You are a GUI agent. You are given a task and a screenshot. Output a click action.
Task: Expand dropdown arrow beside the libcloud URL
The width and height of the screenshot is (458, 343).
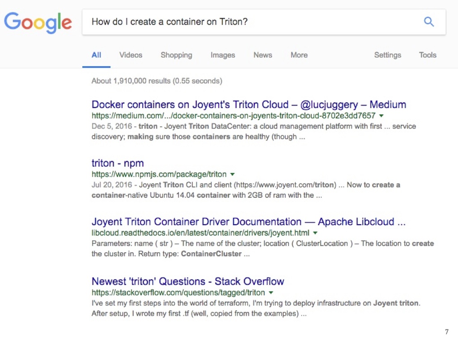click(315, 233)
